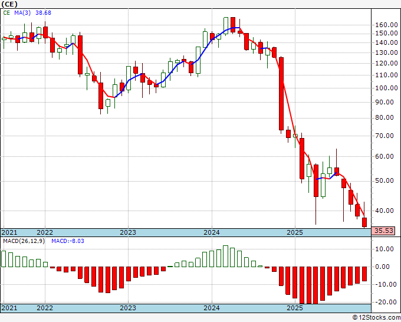Image resolution: width=401 pixels, height=322 pixels.
Task: Click the last red candle near 35.53
Action: point(364,222)
